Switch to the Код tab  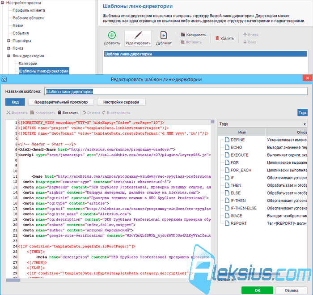[x=15, y=102]
